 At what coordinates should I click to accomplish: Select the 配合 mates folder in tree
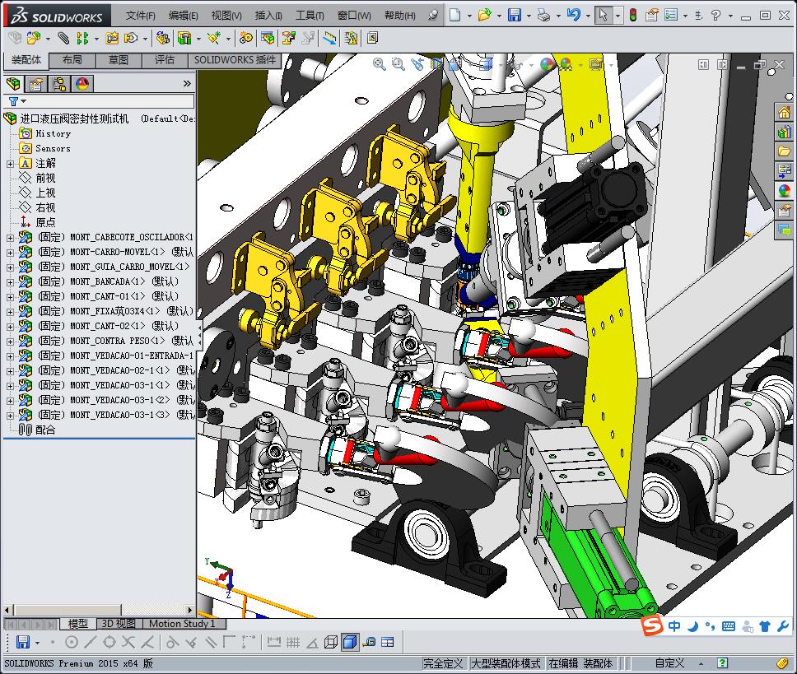click(36, 430)
